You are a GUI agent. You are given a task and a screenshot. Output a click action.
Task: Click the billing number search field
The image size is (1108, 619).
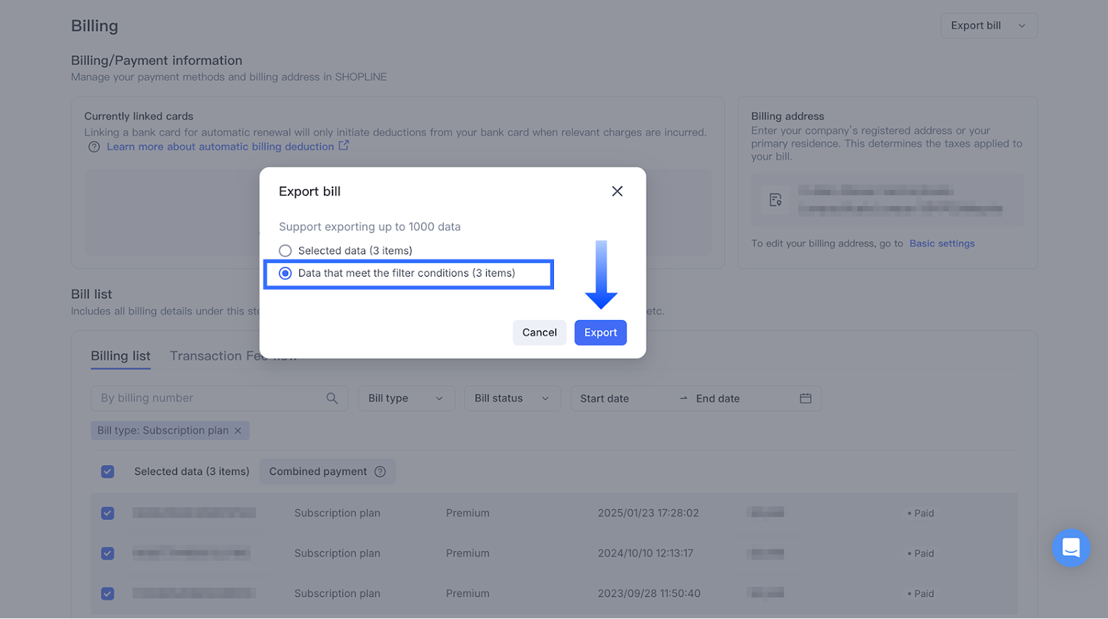tap(208, 398)
